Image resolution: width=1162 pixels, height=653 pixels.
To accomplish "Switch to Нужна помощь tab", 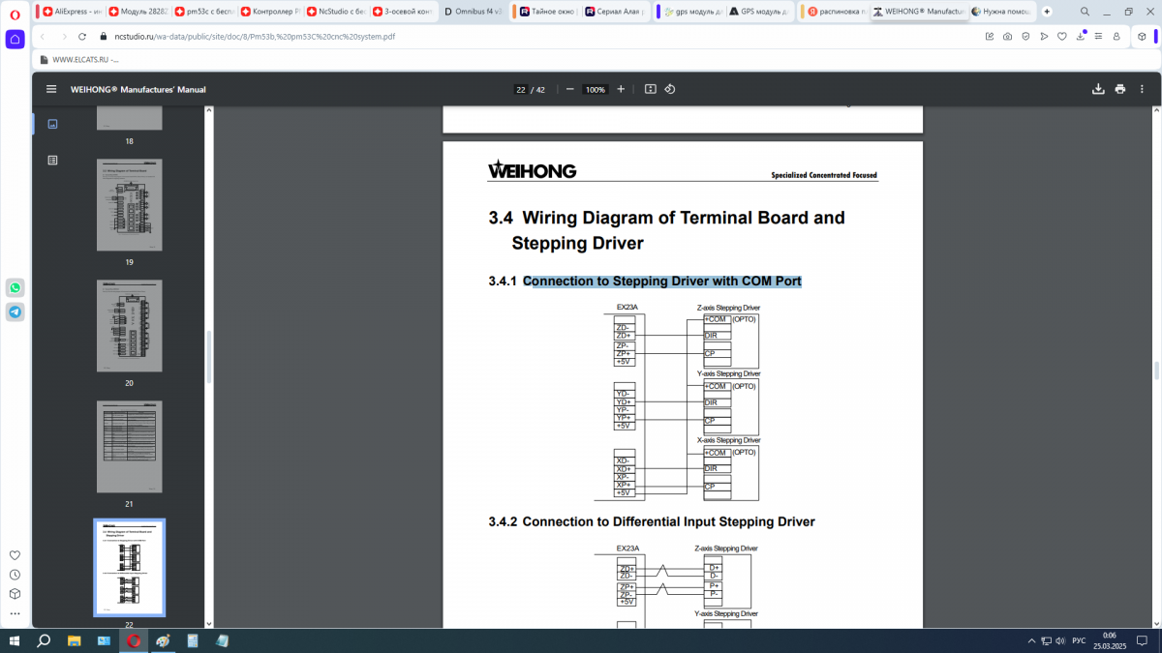I will [1001, 12].
